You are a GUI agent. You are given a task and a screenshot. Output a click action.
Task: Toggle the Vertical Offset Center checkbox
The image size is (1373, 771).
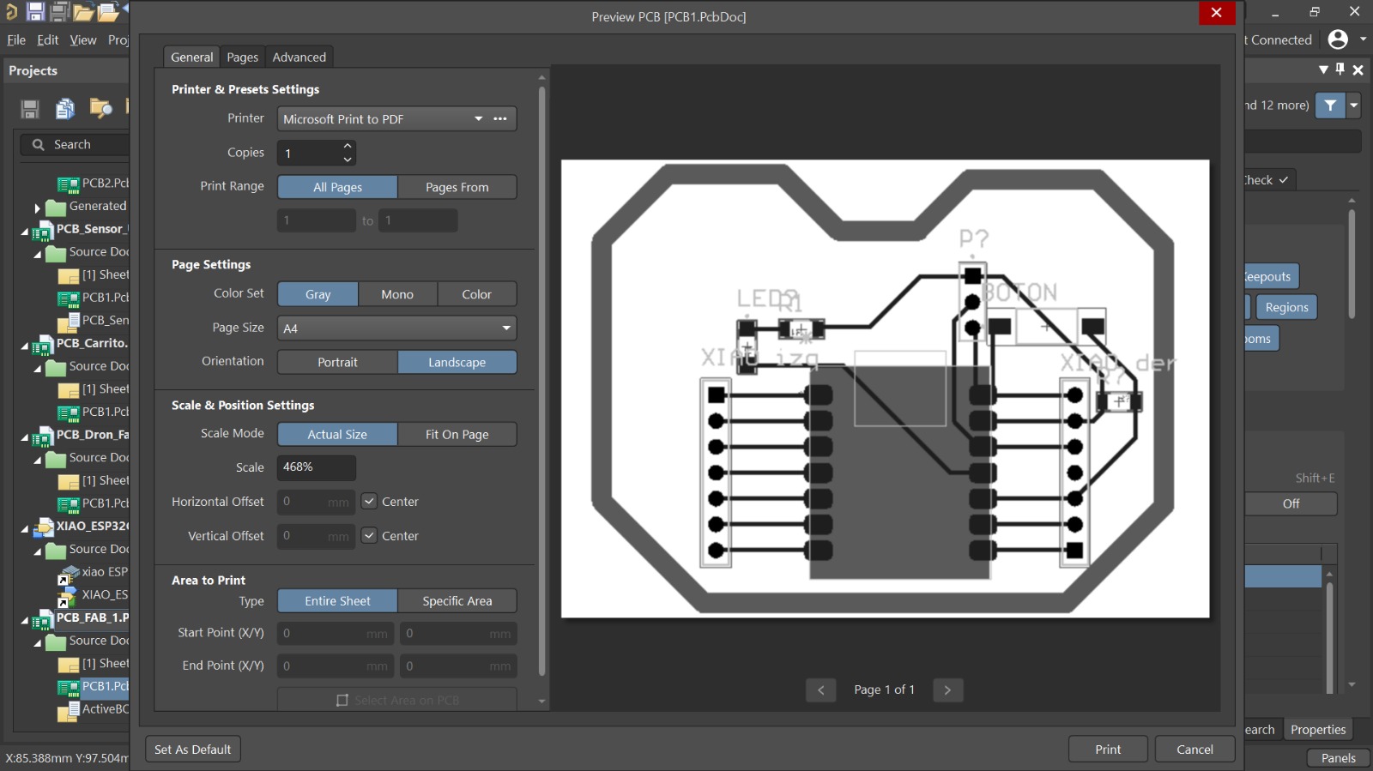pyautogui.click(x=369, y=535)
